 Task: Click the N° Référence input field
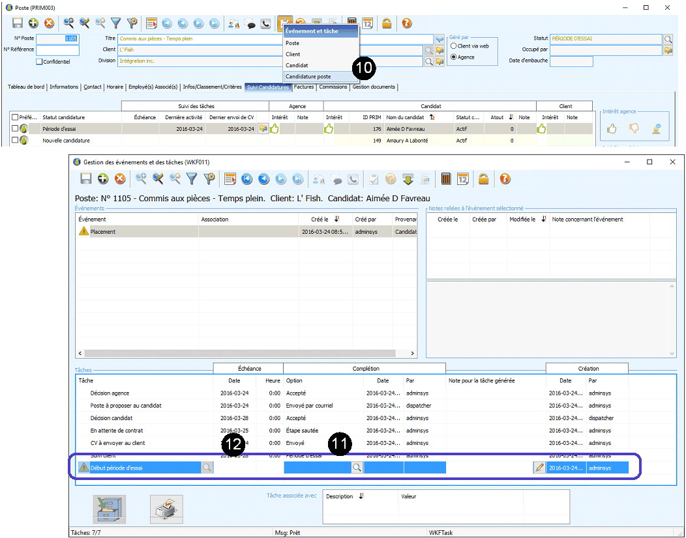57,50
